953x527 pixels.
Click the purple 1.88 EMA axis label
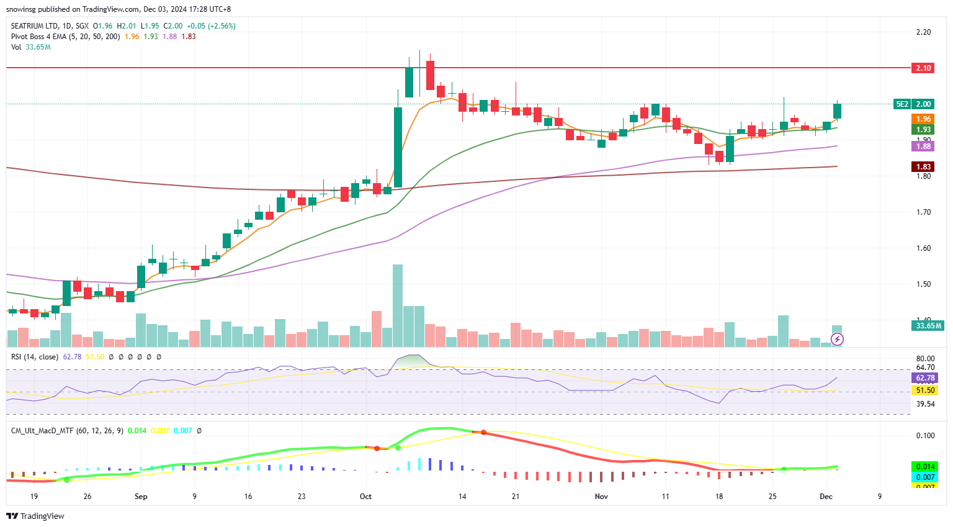click(x=923, y=146)
